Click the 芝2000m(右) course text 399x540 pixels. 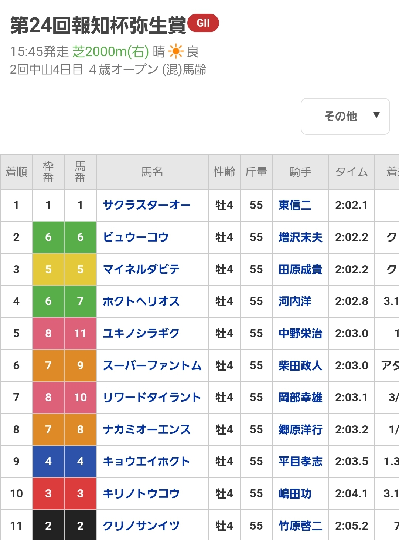click(110, 51)
